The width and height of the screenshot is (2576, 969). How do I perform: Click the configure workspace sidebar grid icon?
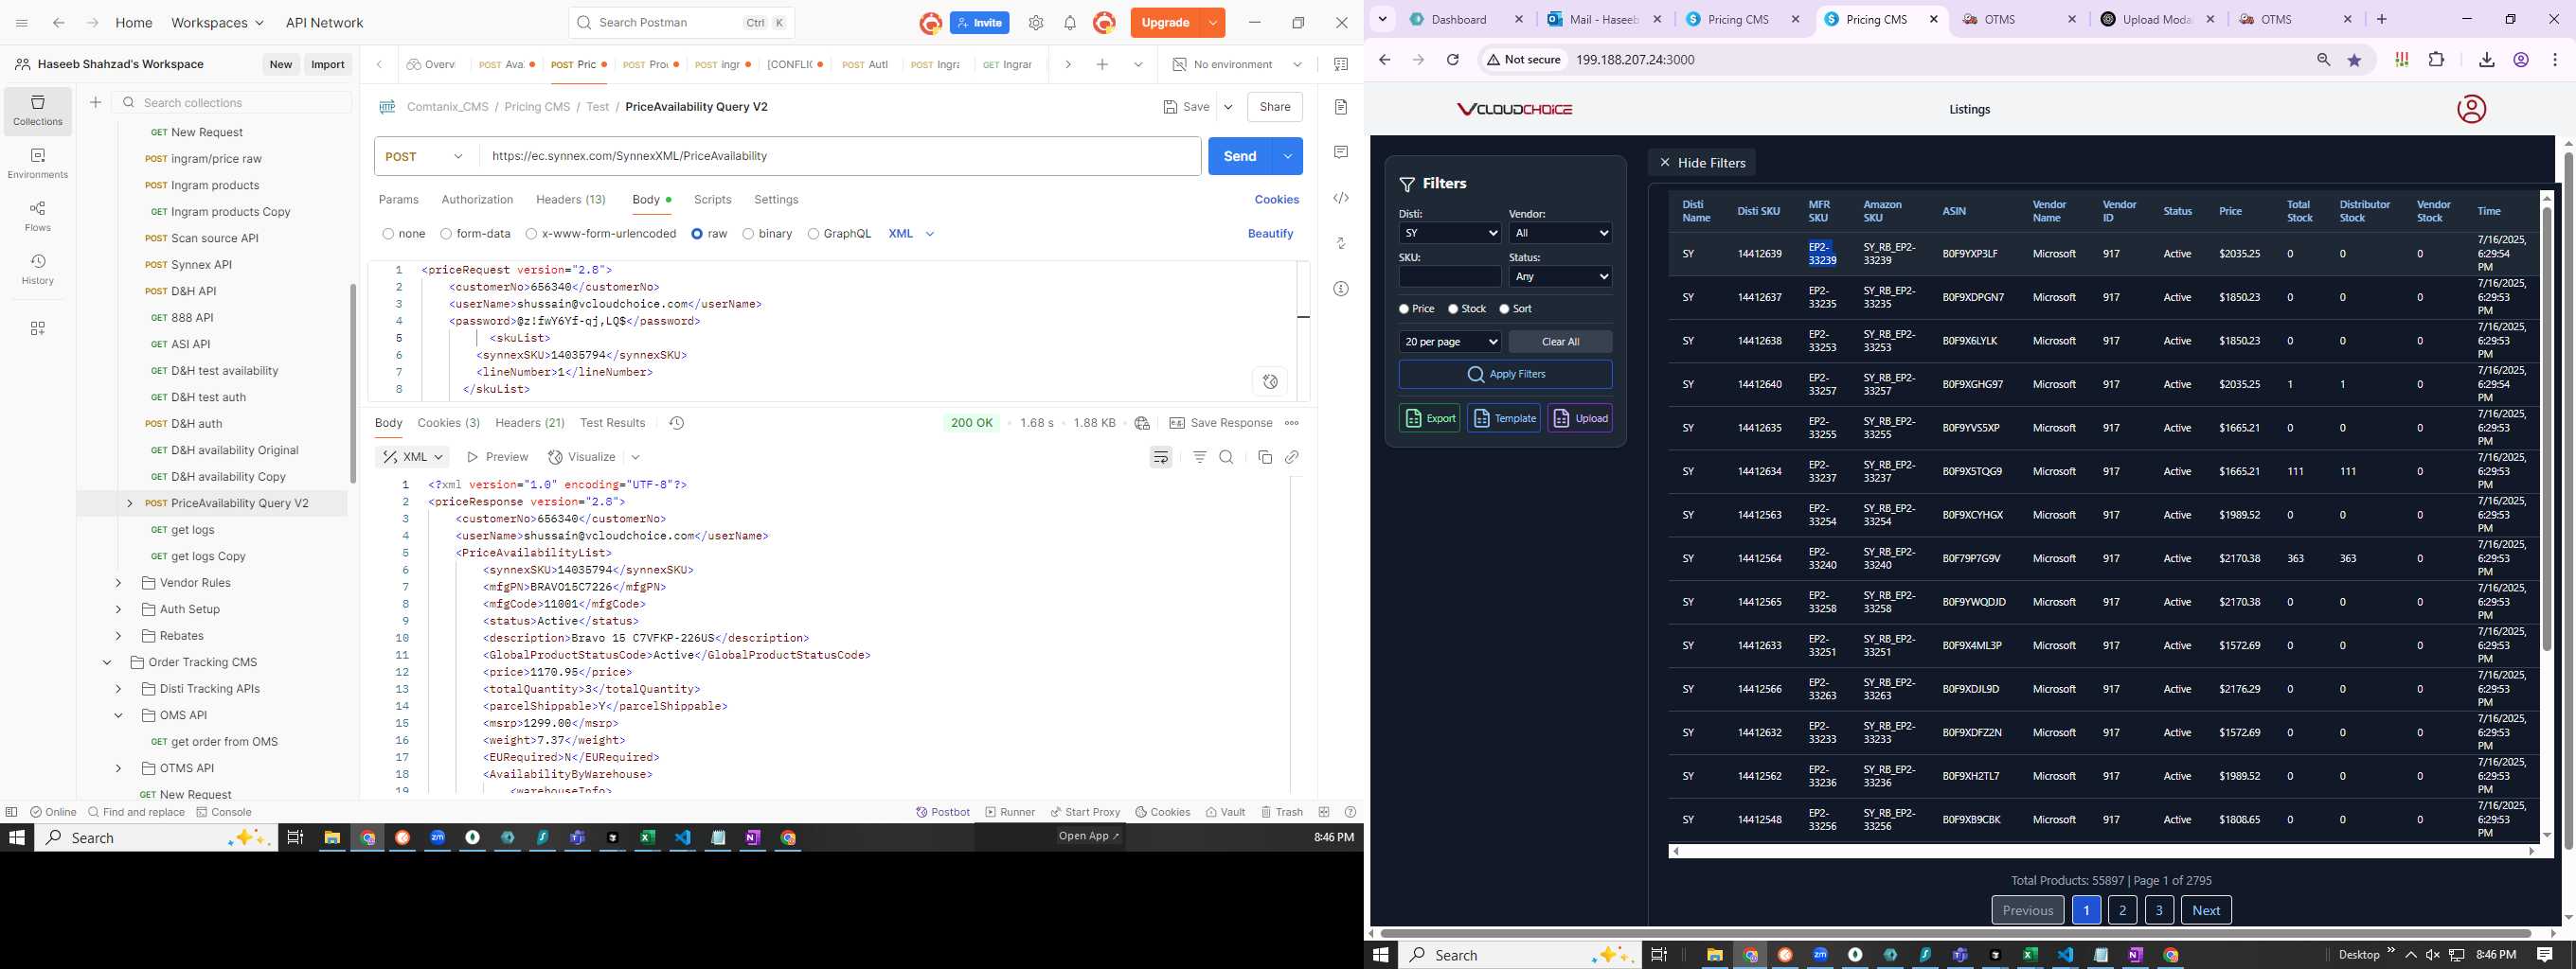click(38, 328)
